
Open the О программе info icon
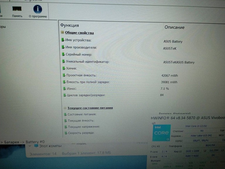[x=38, y=11]
